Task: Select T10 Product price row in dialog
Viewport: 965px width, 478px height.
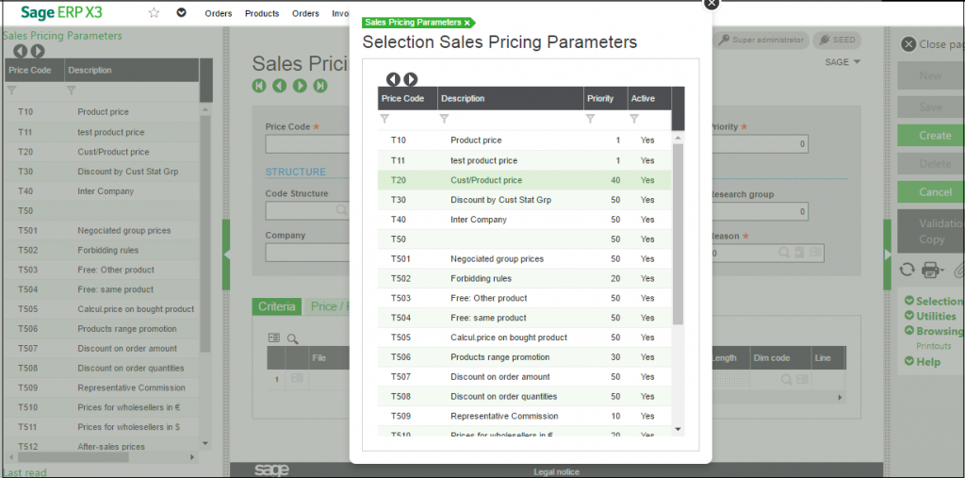Action: tap(524, 140)
